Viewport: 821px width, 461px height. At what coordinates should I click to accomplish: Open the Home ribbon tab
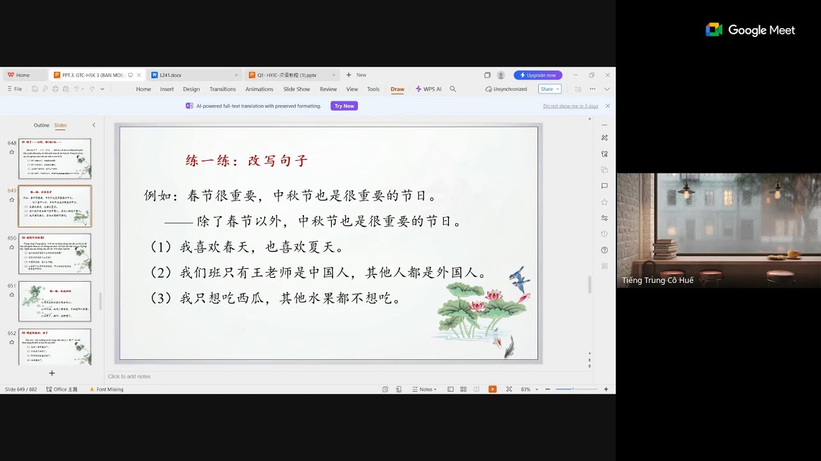pos(144,89)
